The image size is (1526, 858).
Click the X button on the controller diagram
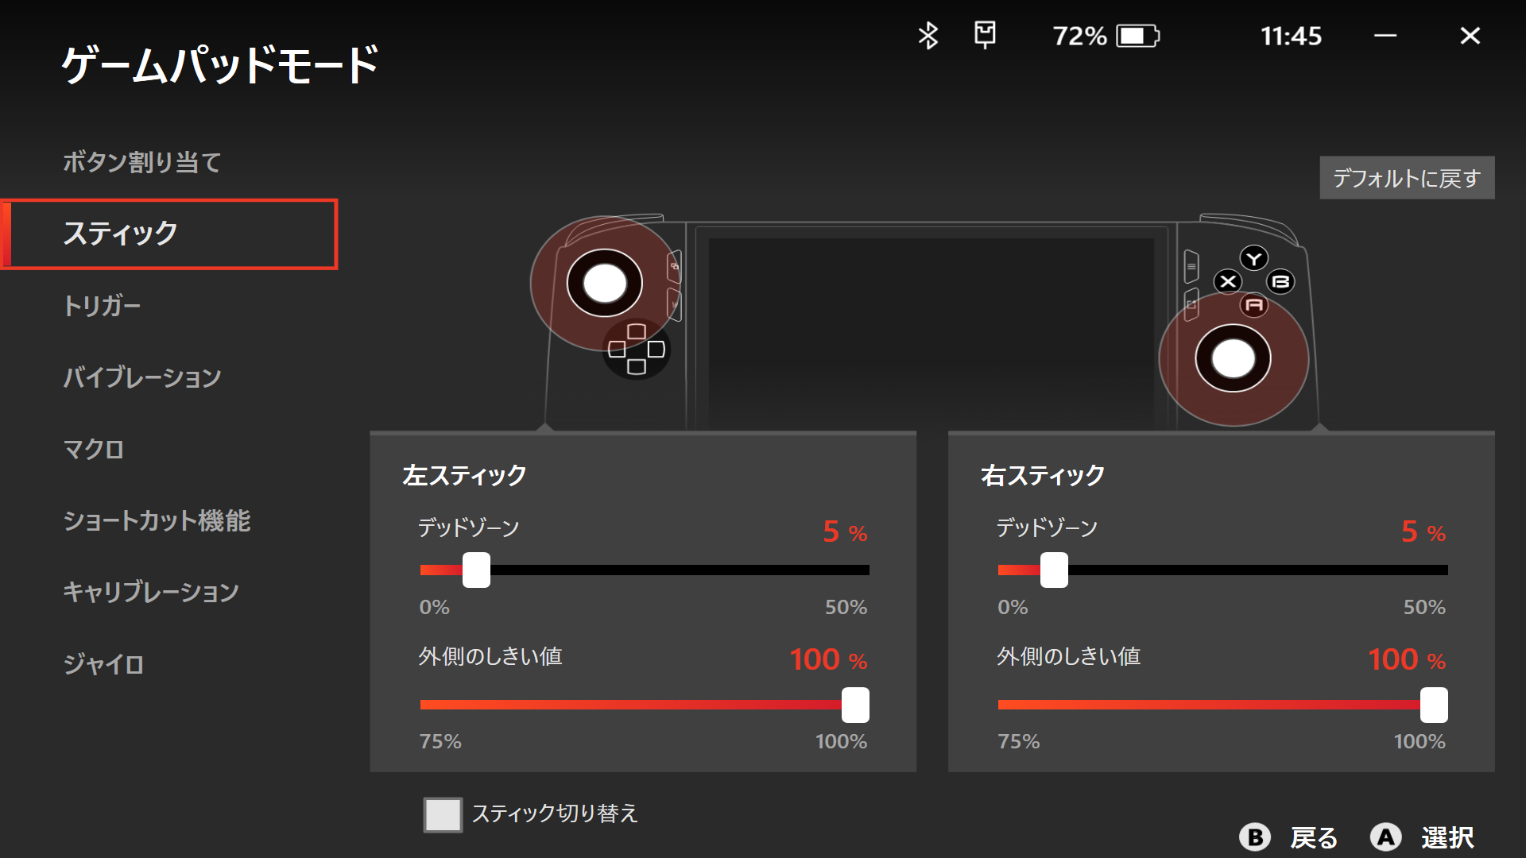click(x=1228, y=281)
